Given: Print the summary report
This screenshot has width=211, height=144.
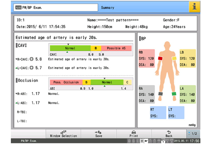Looking at the screenshot, I should pos(134,134).
